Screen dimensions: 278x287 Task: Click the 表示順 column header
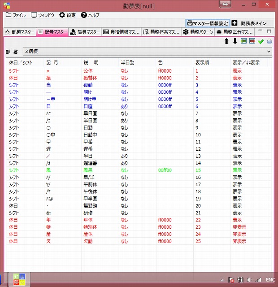[212, 63]
